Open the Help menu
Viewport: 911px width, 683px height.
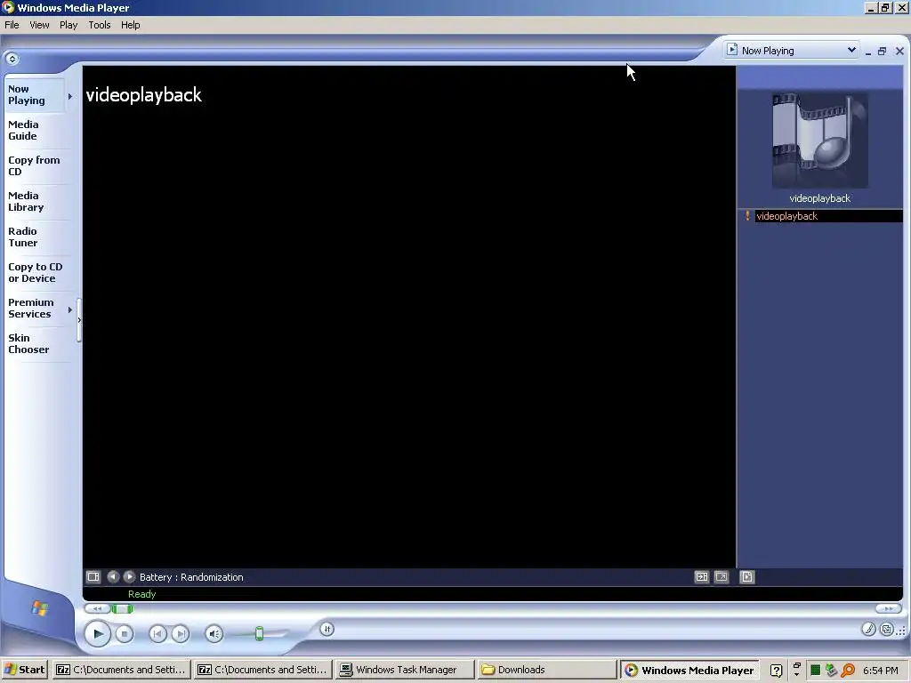pyautogui.click(x=130, y=25)
